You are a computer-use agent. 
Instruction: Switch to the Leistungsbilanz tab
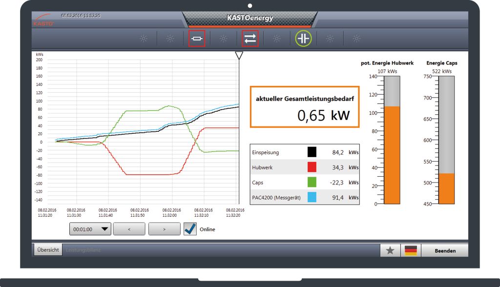83,250
